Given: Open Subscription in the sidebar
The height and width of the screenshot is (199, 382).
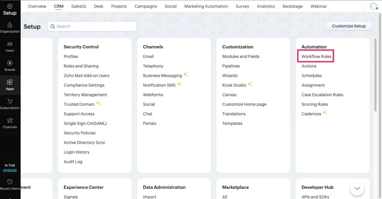Looking at the screenshot, I should (10, 104).
